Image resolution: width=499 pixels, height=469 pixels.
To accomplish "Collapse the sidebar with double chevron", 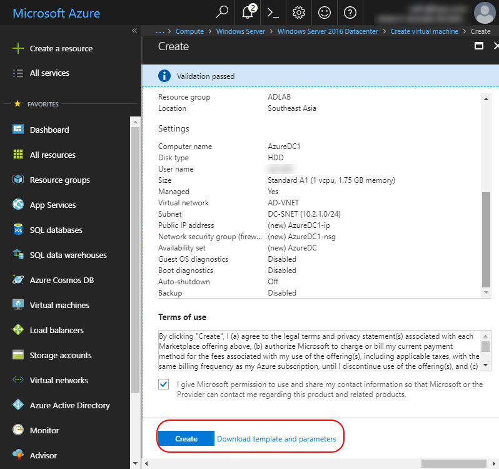I will [134, 31].
